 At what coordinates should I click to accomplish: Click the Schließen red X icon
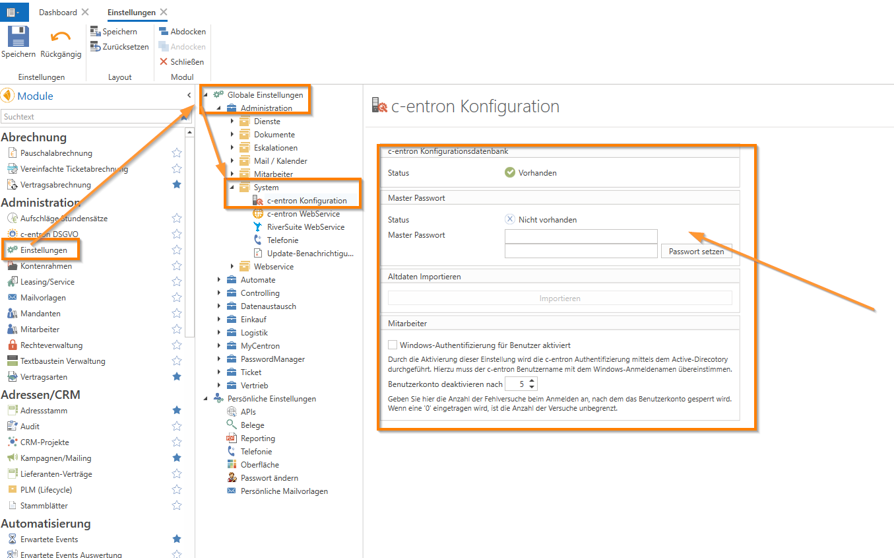[x=164, y=62]
